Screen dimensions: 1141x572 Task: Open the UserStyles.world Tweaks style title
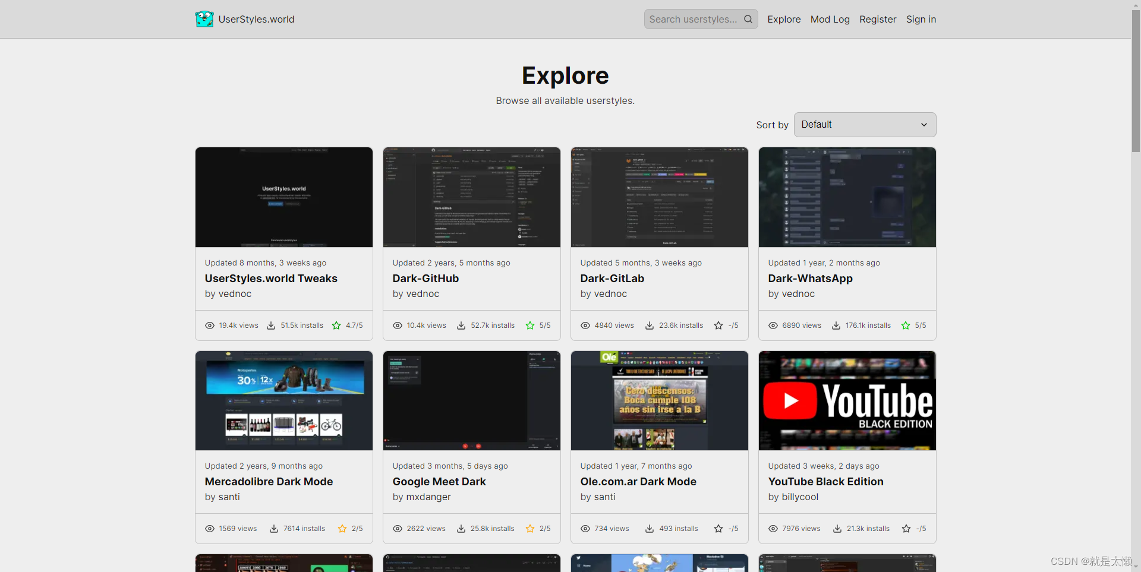271,279
